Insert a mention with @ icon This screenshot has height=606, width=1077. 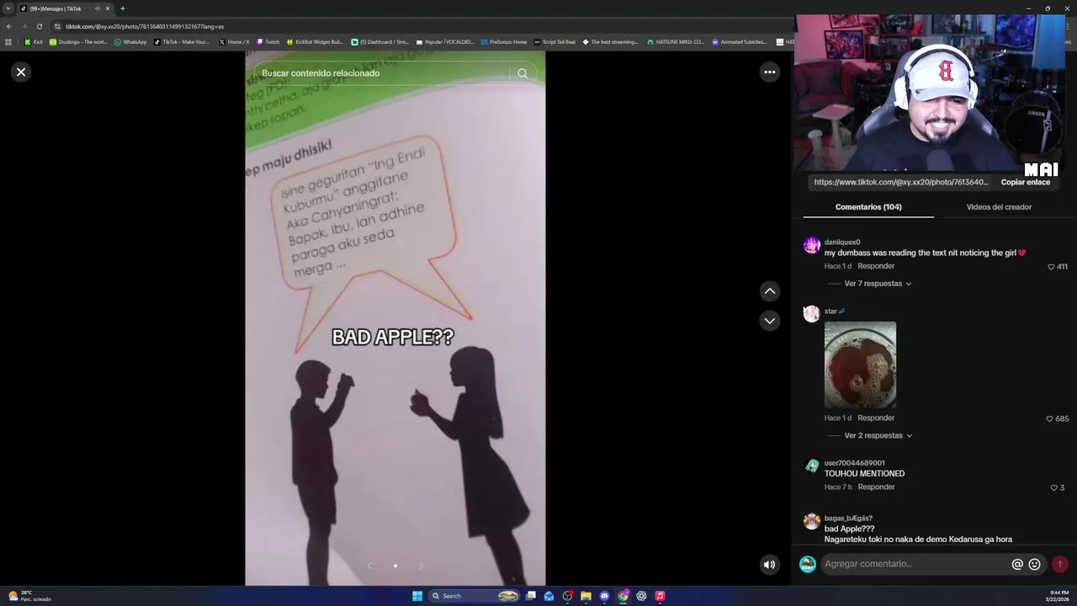(1017, 565)
